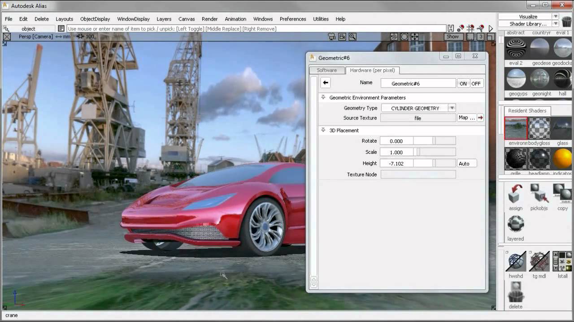Viewport: 574px width, 322px height.
Task: Click the Height value field -7.102
Action: coord(396,163)
